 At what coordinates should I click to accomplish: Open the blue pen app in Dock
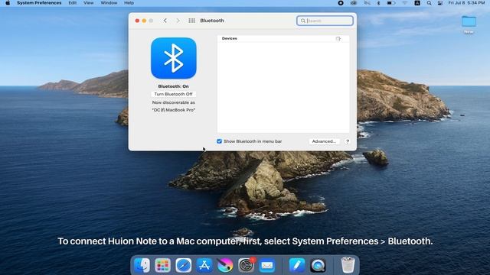pos(296,265)
